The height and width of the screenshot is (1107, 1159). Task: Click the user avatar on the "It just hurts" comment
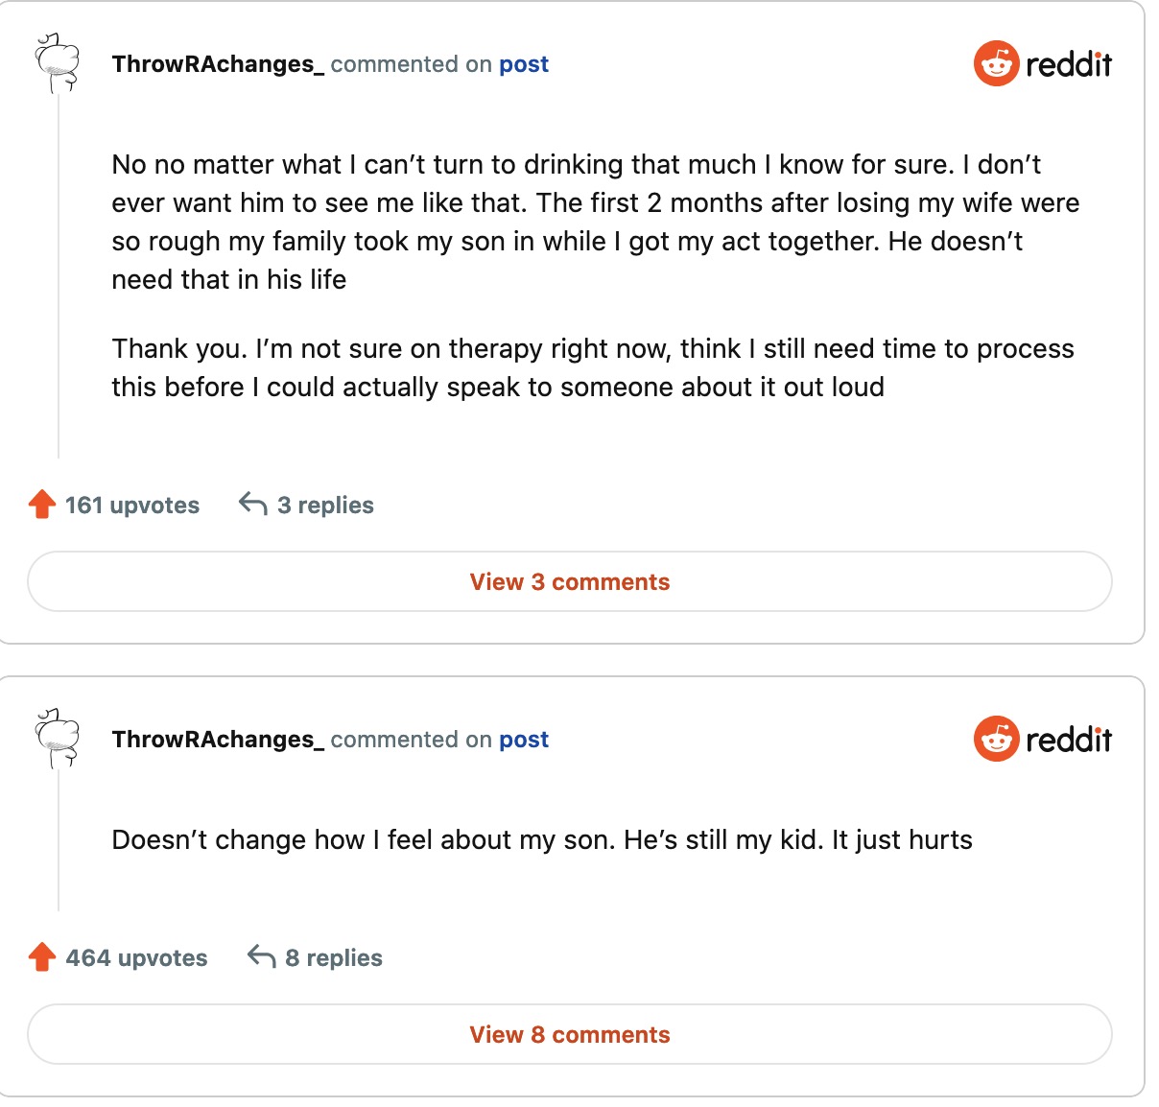(58, 740)
